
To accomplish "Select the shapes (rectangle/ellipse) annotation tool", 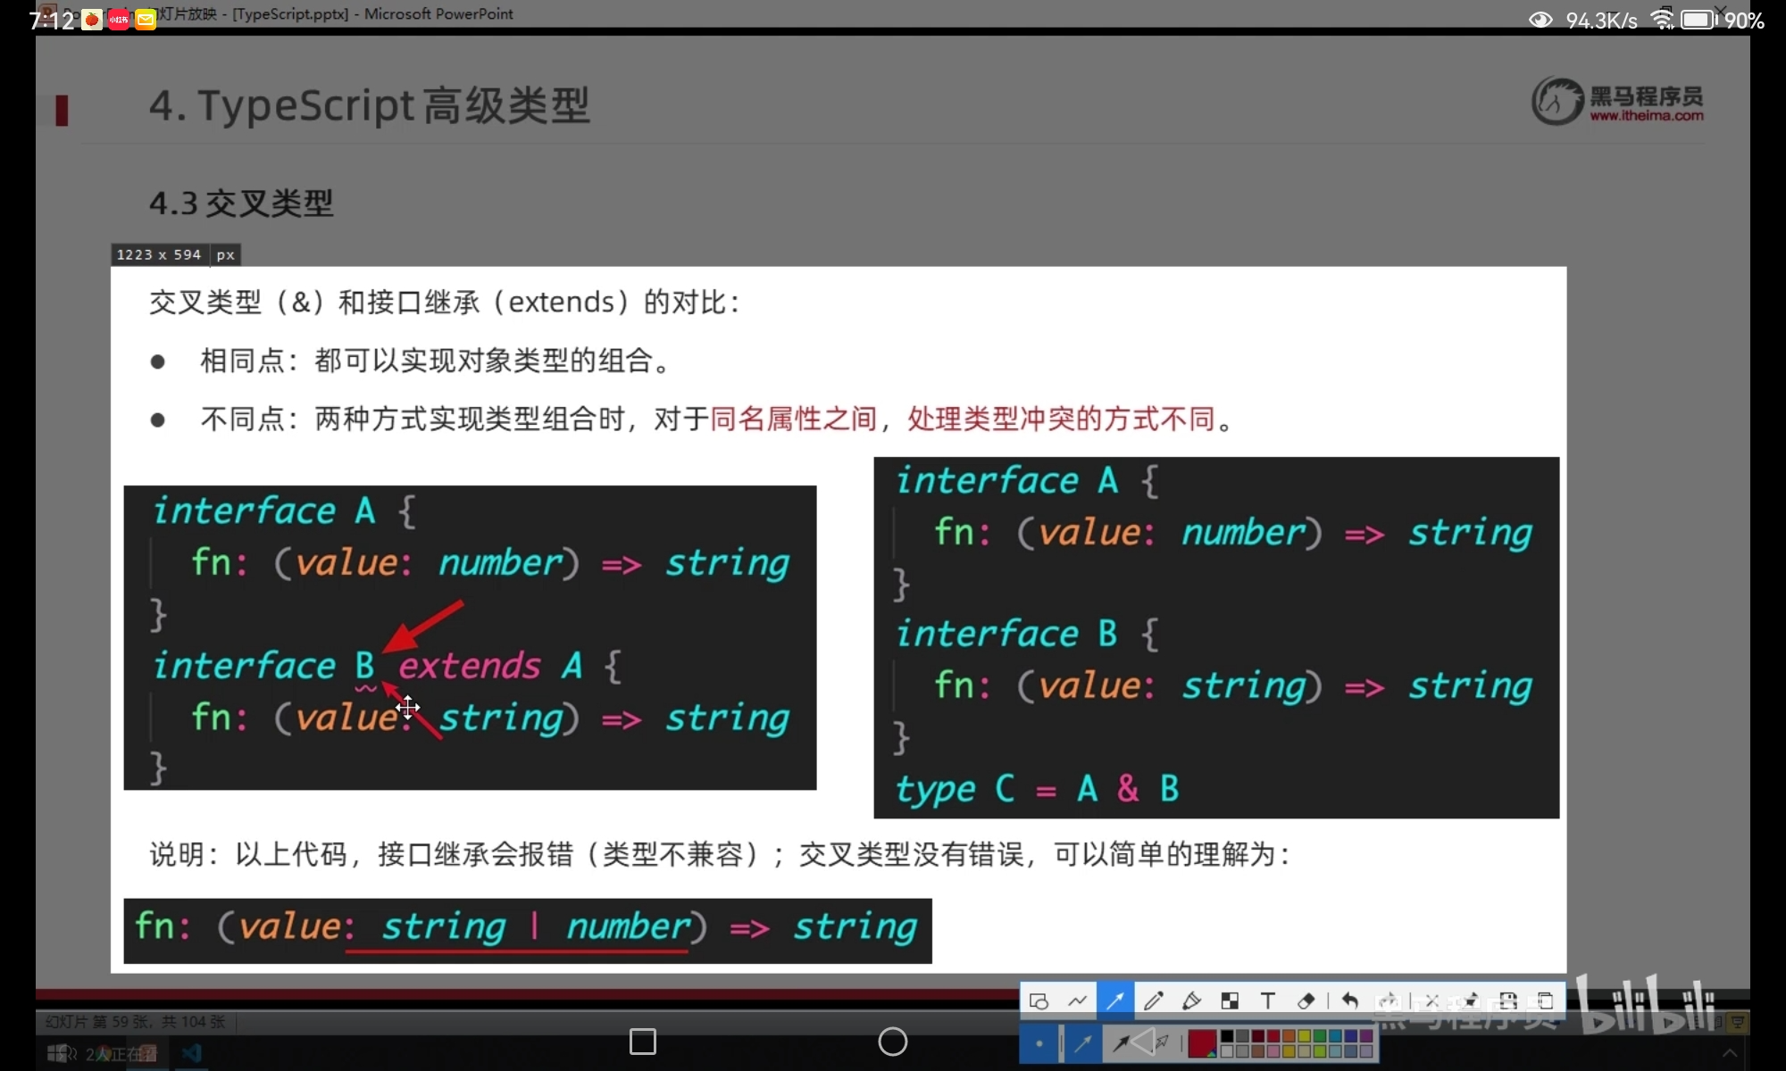I will (1039, 1000).
